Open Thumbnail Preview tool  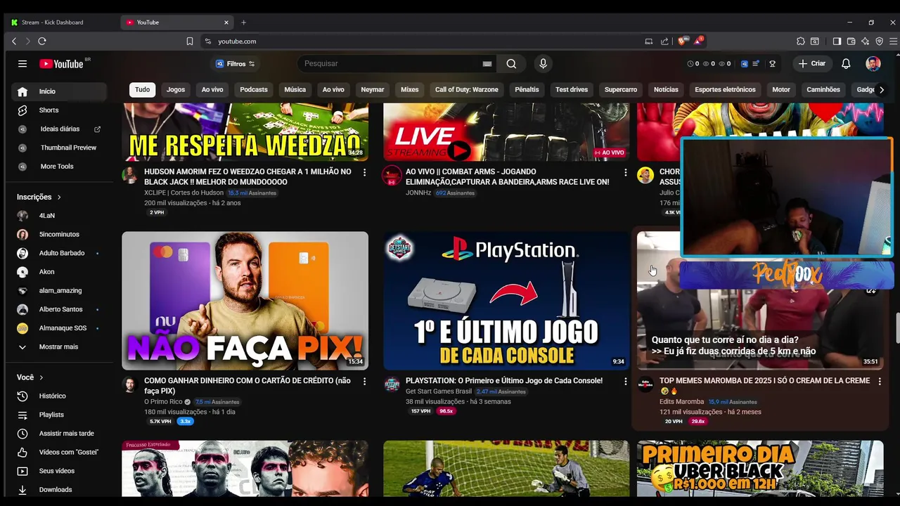point(68,148)
